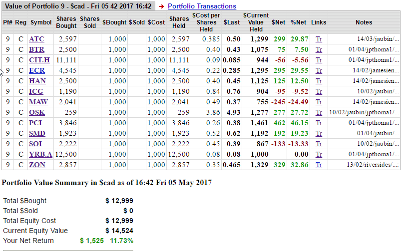Select the CIT.H symbol link
The image size is (403, 252).
click(x=39, y=60)
